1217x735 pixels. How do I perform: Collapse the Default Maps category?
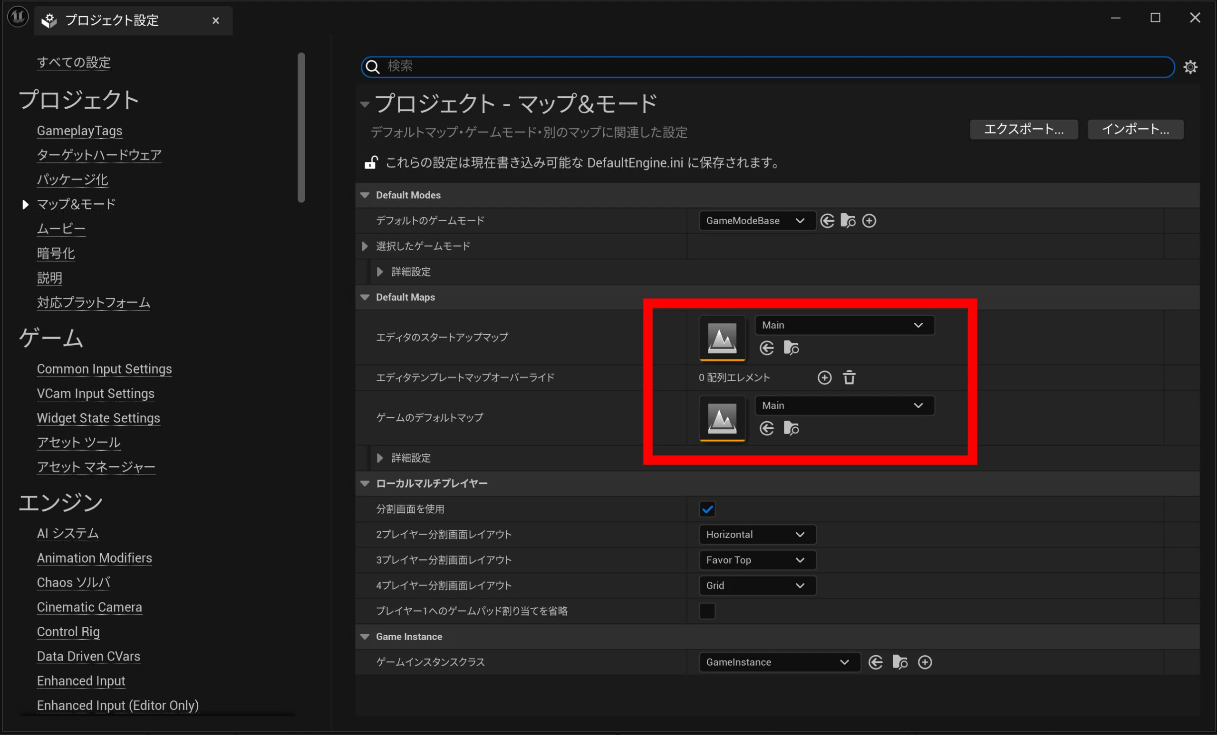pyautogui.click(x=365, y=297)
